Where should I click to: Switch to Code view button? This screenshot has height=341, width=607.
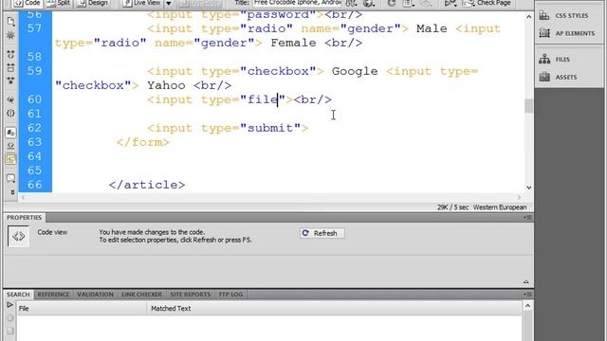[x=28, y=3]
